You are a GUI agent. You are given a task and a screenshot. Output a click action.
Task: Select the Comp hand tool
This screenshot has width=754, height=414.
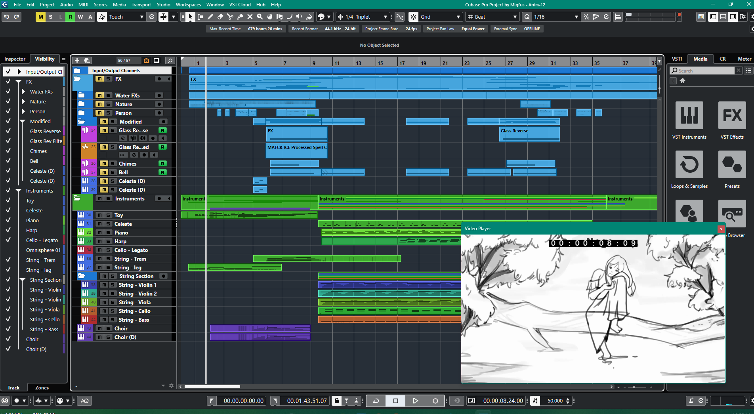pos(270,17)
